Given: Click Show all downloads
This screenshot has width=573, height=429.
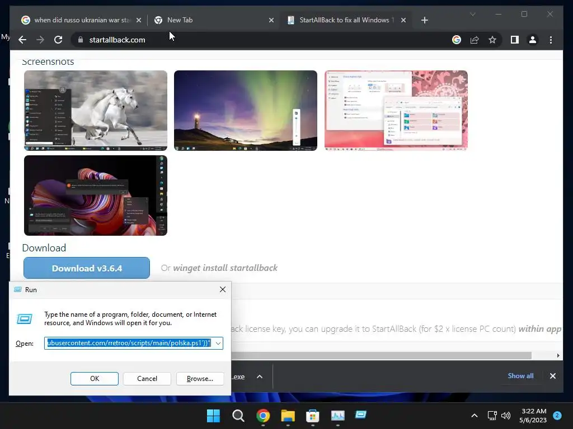Looking at the screenshot, I should 520,376.
